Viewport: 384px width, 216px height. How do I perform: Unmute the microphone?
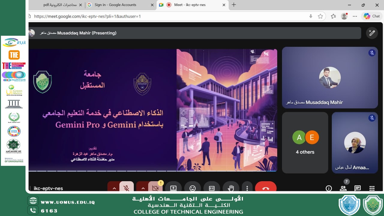[126, 188]
